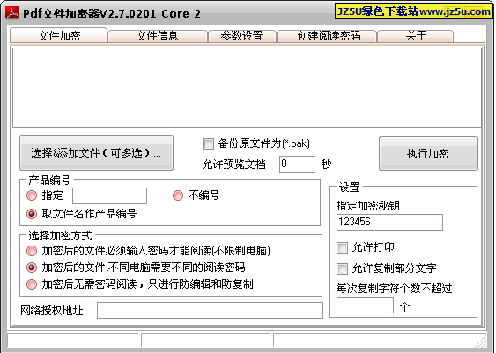
Task: Click the red PDF app icon in title bar
Action: point(11,13)
